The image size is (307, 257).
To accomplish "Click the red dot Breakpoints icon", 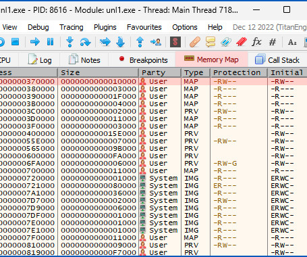I will 121,59.
